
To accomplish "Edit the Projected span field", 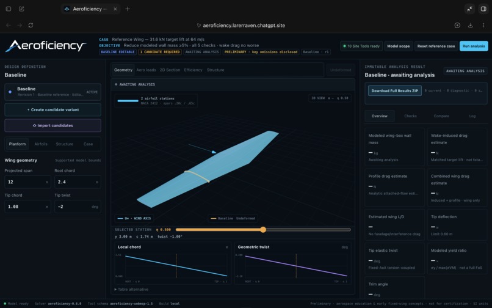I will tap(27, 182).
